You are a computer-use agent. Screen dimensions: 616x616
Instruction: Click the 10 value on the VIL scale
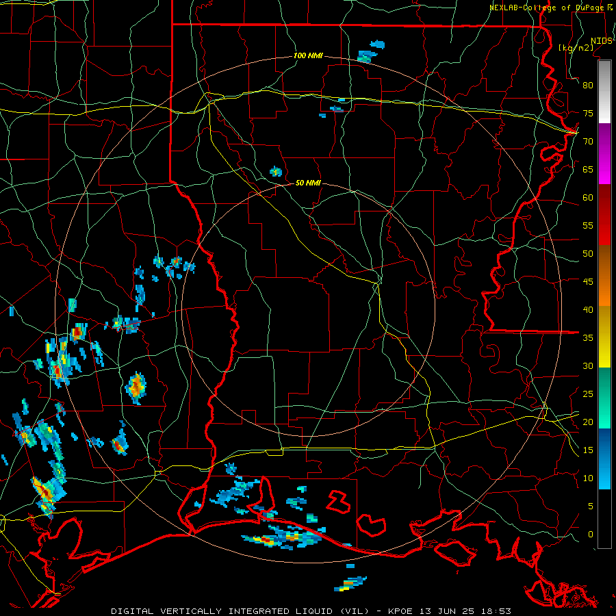coord(588,478)
